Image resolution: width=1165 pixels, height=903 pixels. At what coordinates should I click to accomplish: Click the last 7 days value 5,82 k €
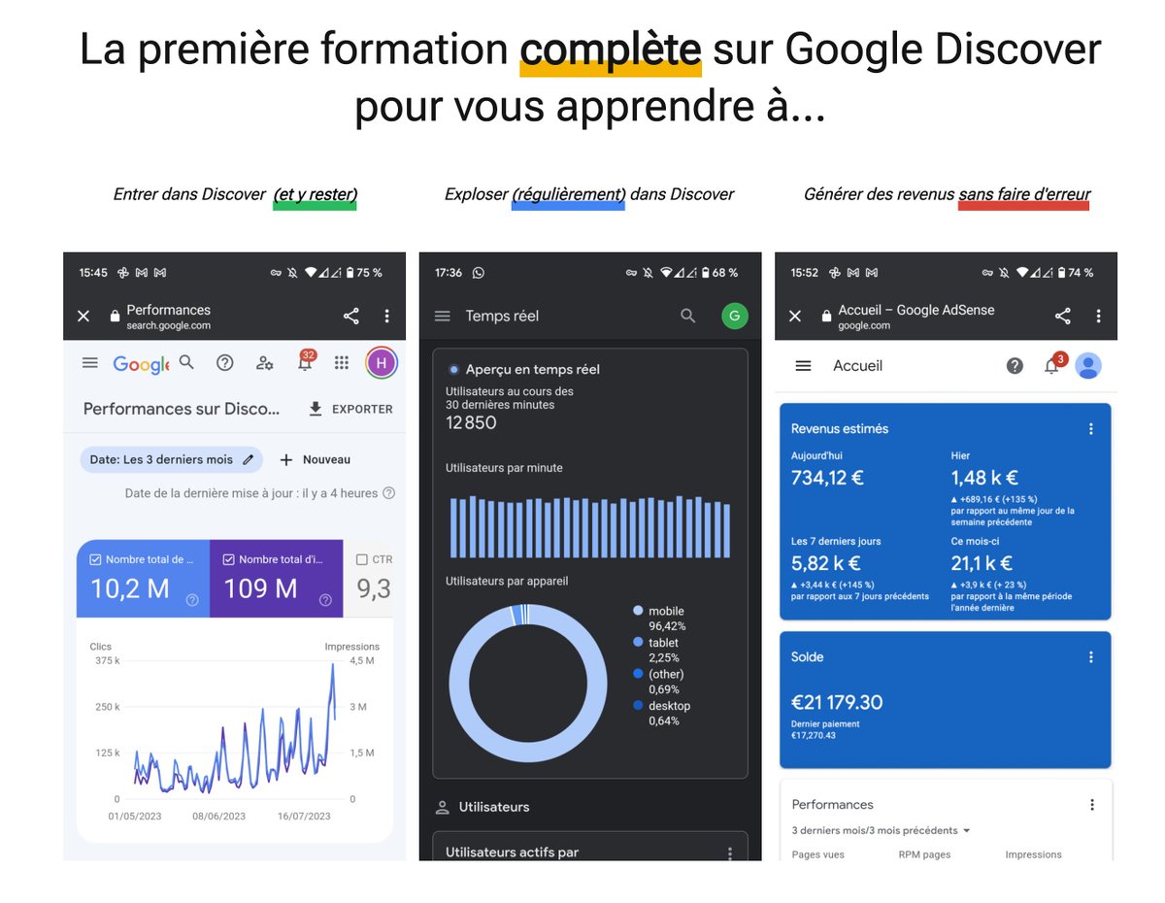point(825,563)
